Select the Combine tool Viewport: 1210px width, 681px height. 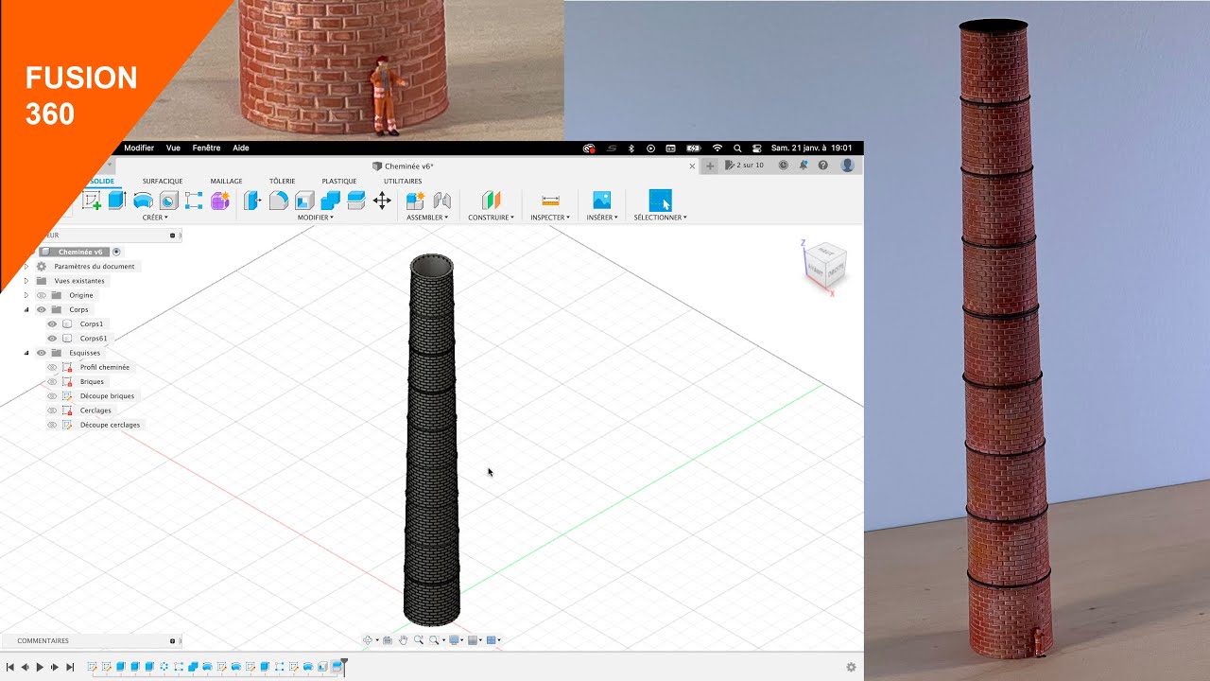tap(330, 200)
